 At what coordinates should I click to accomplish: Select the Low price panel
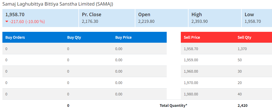tap(256, 18)
